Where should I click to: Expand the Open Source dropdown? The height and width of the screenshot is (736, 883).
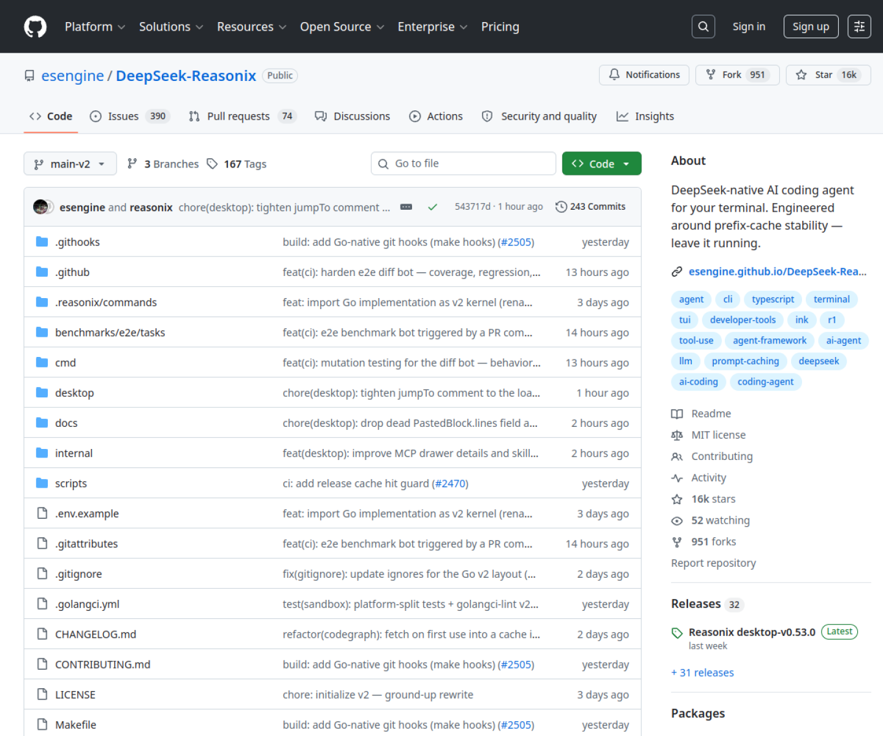342,26
